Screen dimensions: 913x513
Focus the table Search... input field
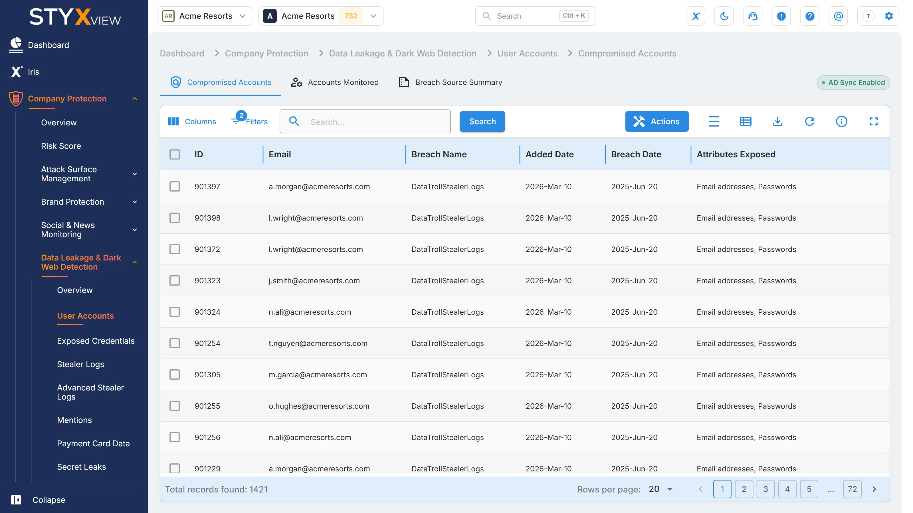coord(365,121)
